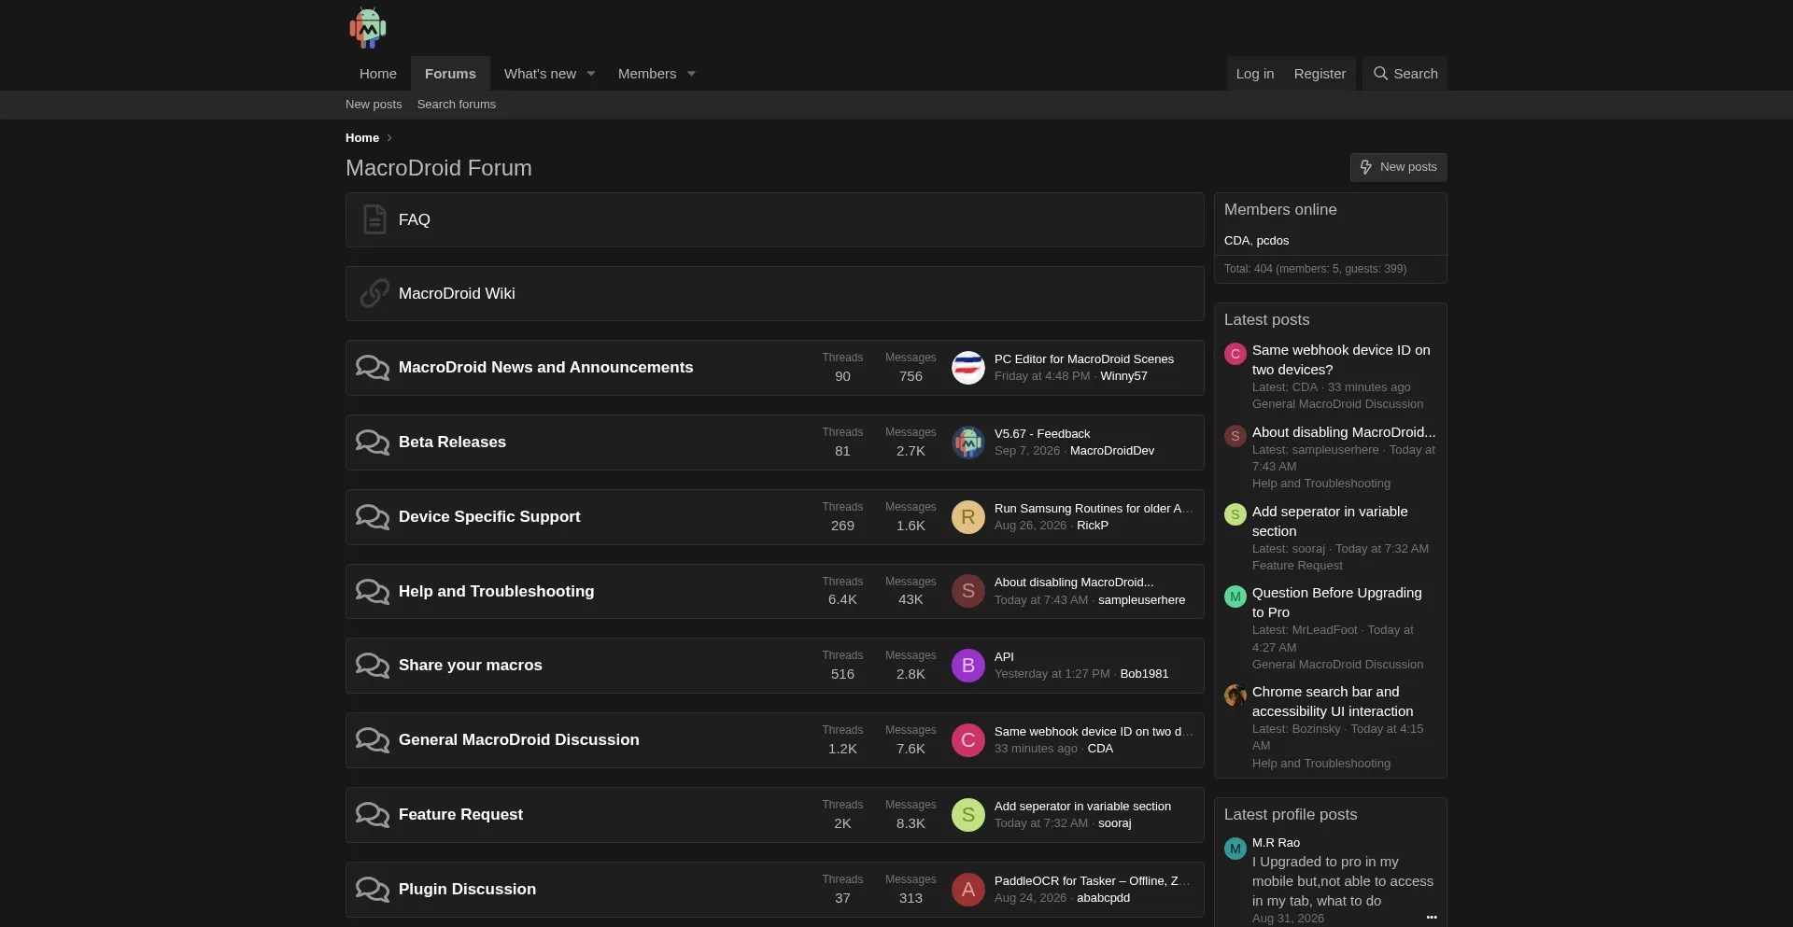Click C avatar beside Same webhook device ID post

[1235, 354]
